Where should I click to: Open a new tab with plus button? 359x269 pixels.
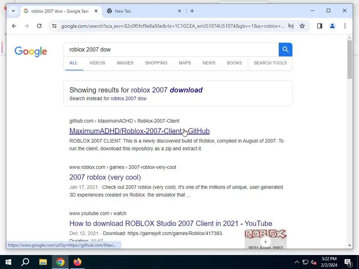(192, 11)
